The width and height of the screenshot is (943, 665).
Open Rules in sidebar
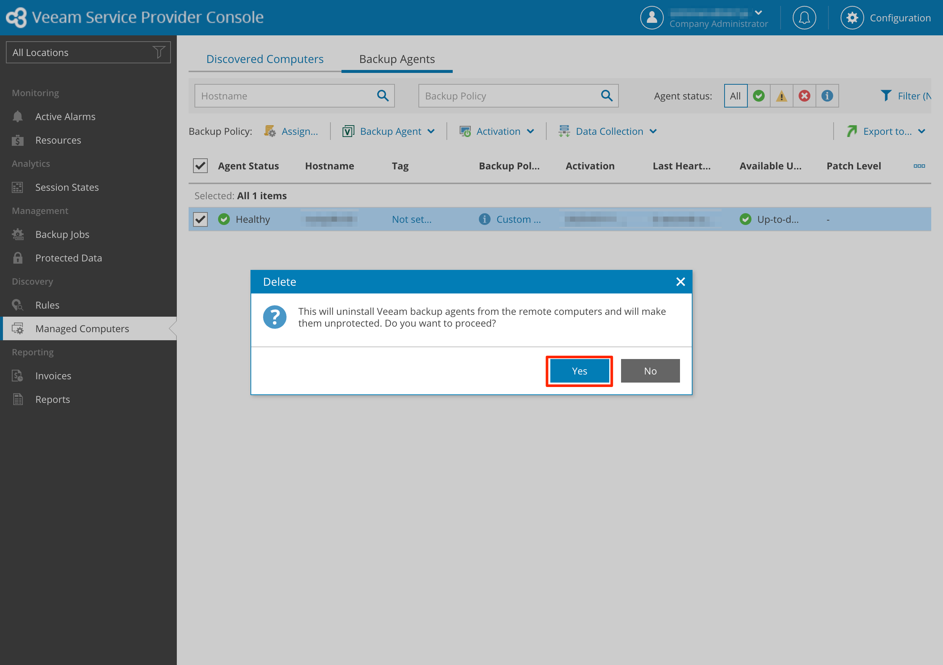[x=88, y=305]
